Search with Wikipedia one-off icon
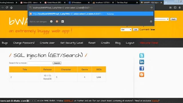This screenshot has width=183, height=103. pyautogui.click(x=63, y=21)
